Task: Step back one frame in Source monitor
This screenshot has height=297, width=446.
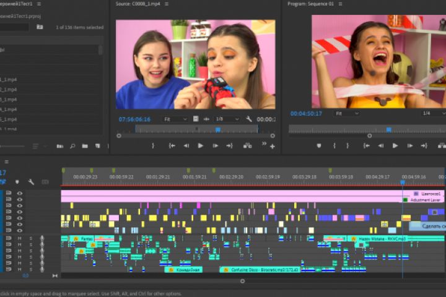Action: tap(186, 146)
